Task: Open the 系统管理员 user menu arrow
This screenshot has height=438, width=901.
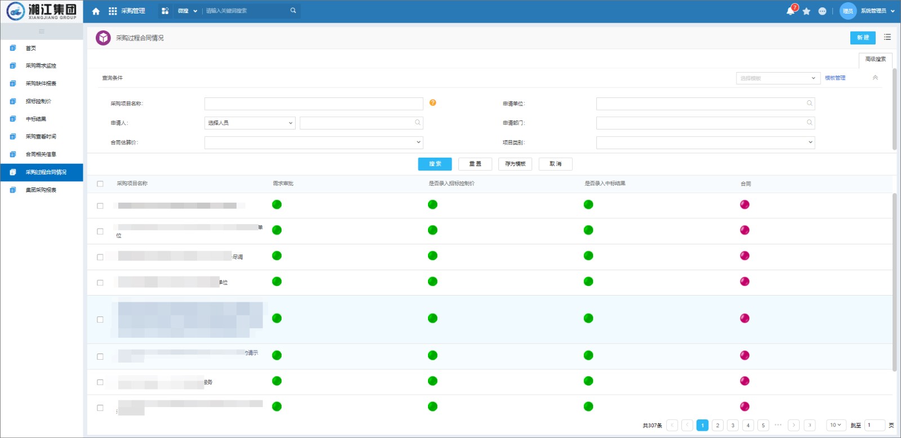Action: click(893, 11)
